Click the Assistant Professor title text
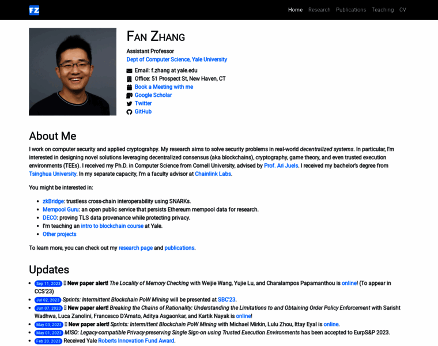Viewport: 438px width, 346px height. click(150, 51)
